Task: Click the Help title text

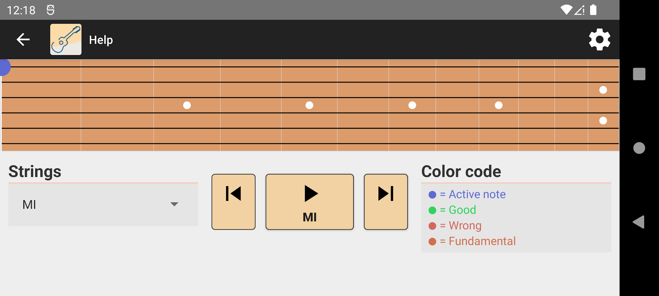Action: tap(101, 40)
